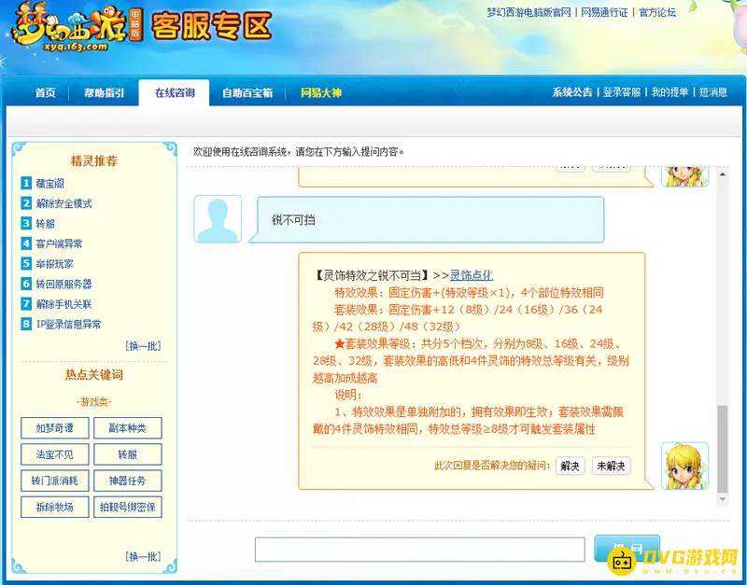This screenshot has height=585, width=747.
Task: Select number 1 icon beside 藏宝阁
Action: (x=26, y=183)
